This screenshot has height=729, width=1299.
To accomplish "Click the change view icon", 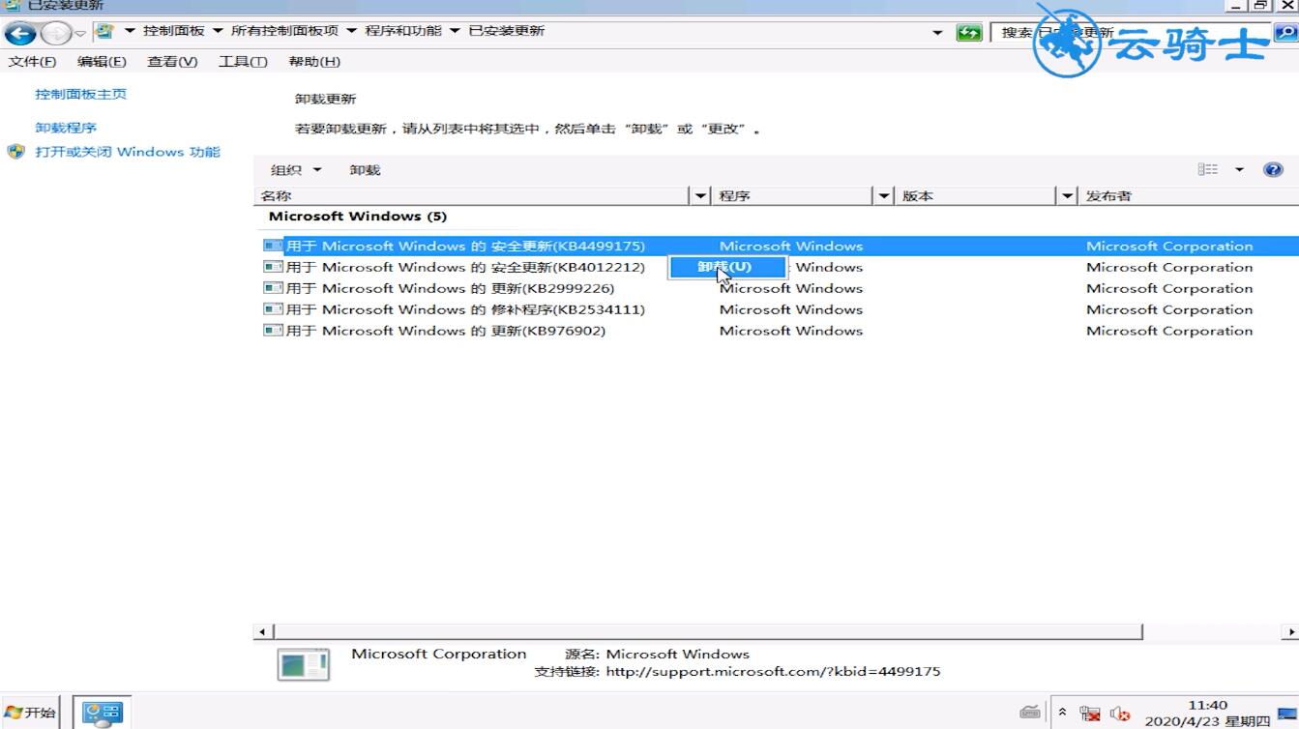I will [x=1208, y=169].
